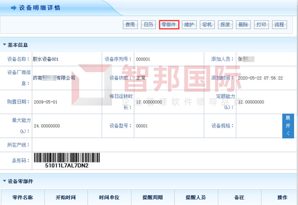Open the 费用 (cost) page
Image resolution: width=298 pixels, height=205 pixels.
click(x=129, y=25)
